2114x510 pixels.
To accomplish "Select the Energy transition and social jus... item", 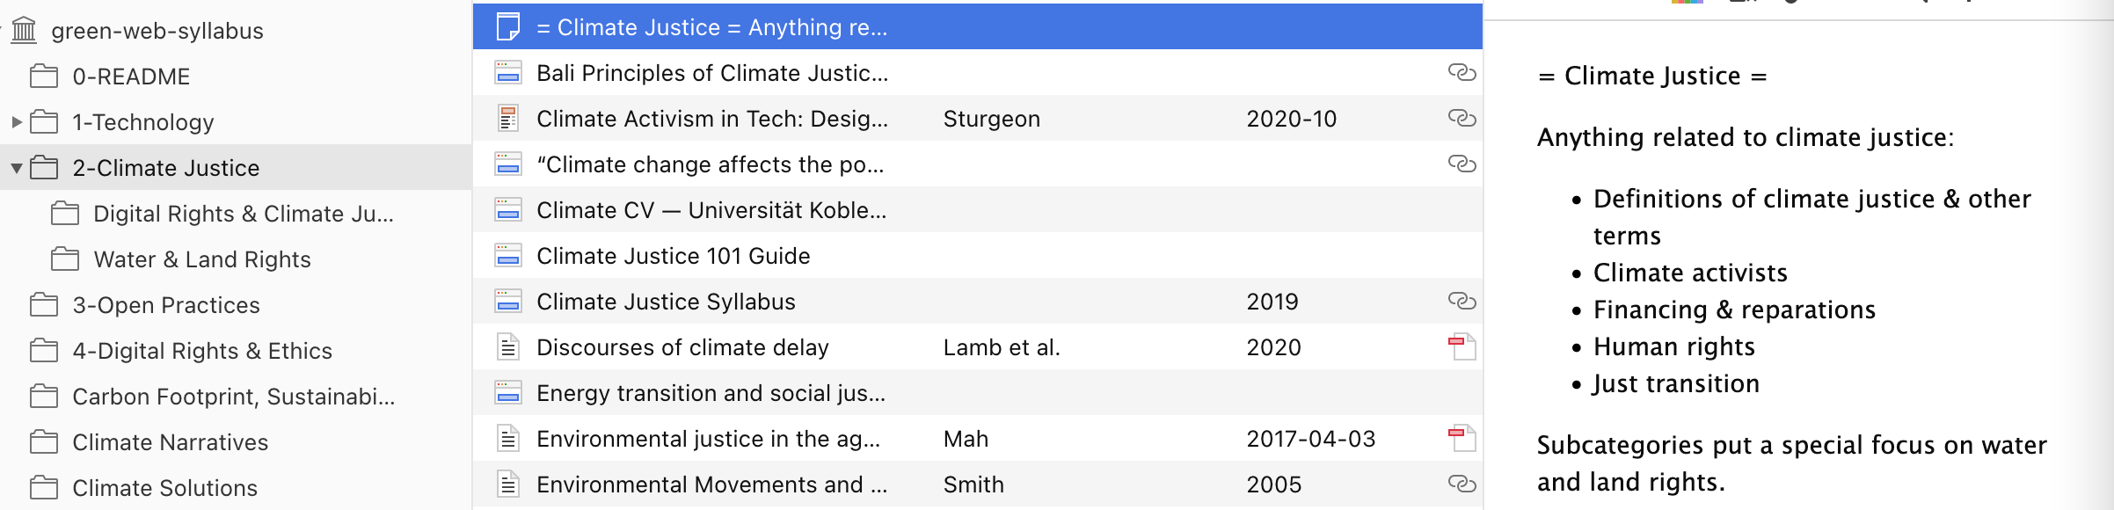I will tap(978, 393).
